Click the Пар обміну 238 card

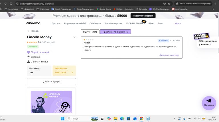tap(39, 71)
